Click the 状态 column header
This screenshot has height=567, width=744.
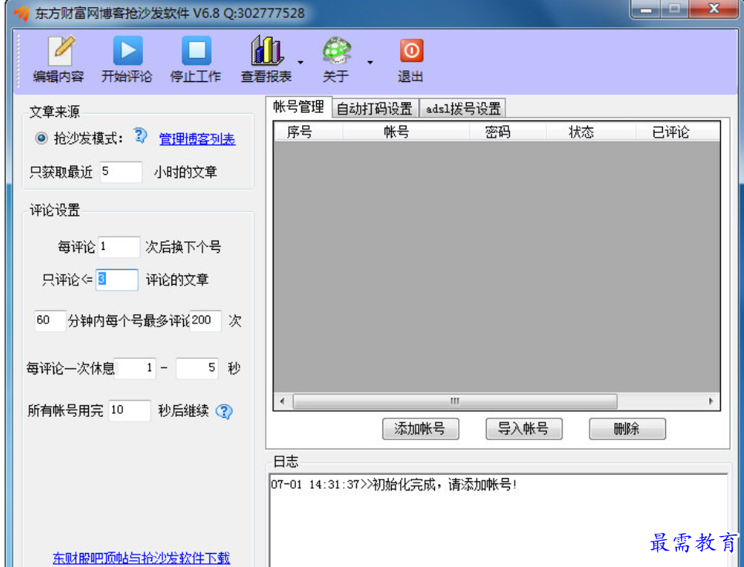point(591,132)
